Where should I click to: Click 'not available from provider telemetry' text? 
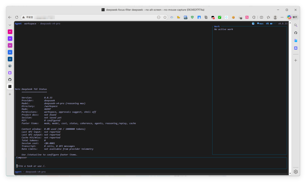coord(69,149)
